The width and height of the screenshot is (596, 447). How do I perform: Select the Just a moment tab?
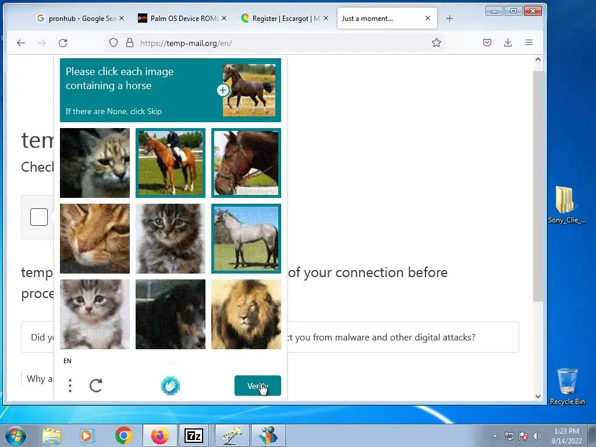click(387, 18)
